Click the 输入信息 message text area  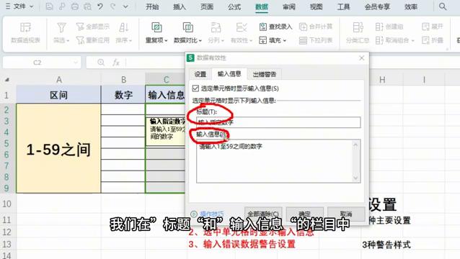click(275, 161)
